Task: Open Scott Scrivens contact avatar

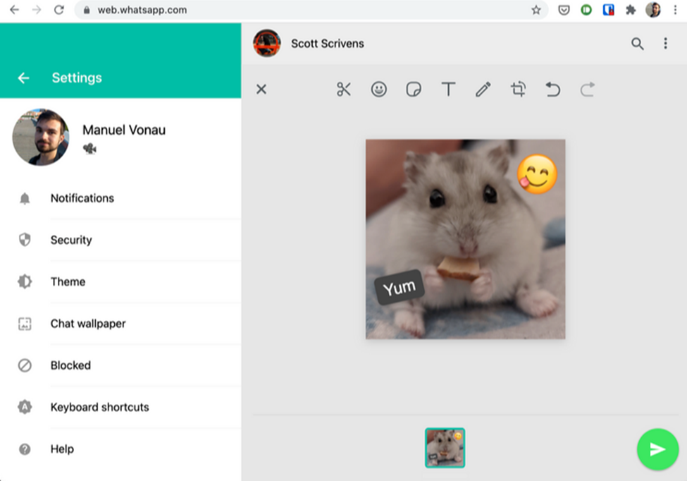Action: [267, 44]
